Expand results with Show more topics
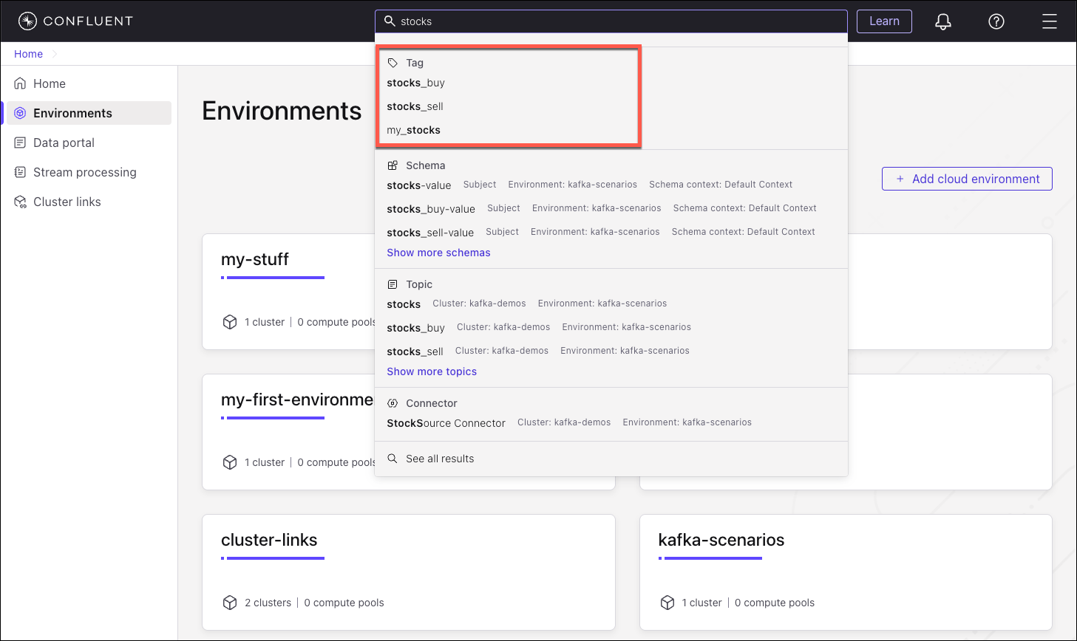The width and height of the screenshot is (1077, 641). coord(432,371)
